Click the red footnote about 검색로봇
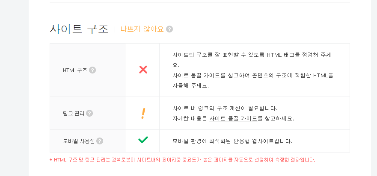377x176 pixels. pos(182,160)
